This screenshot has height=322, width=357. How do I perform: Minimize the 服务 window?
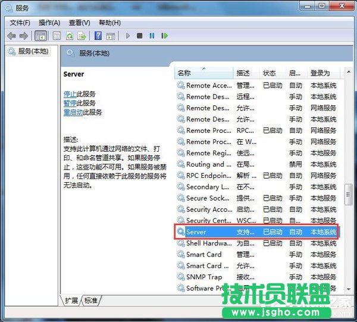(x=308, y=6)
